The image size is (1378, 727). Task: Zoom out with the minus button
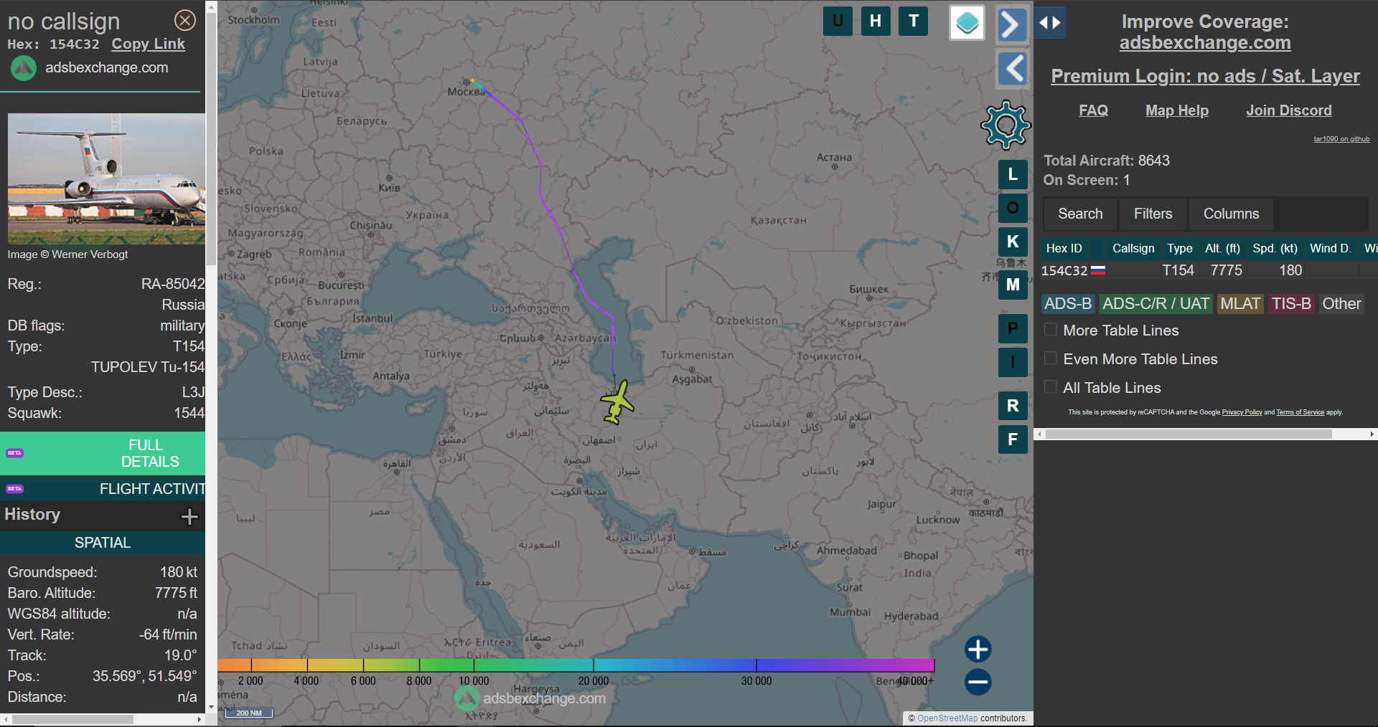click(x=978, y=681)
